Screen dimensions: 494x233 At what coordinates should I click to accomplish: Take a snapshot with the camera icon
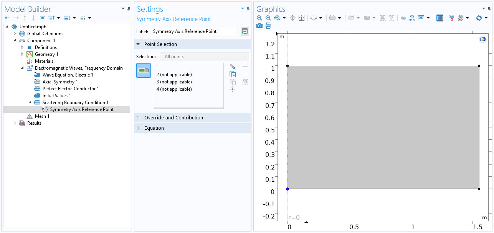pyautogui.click(x=259, y=26)
